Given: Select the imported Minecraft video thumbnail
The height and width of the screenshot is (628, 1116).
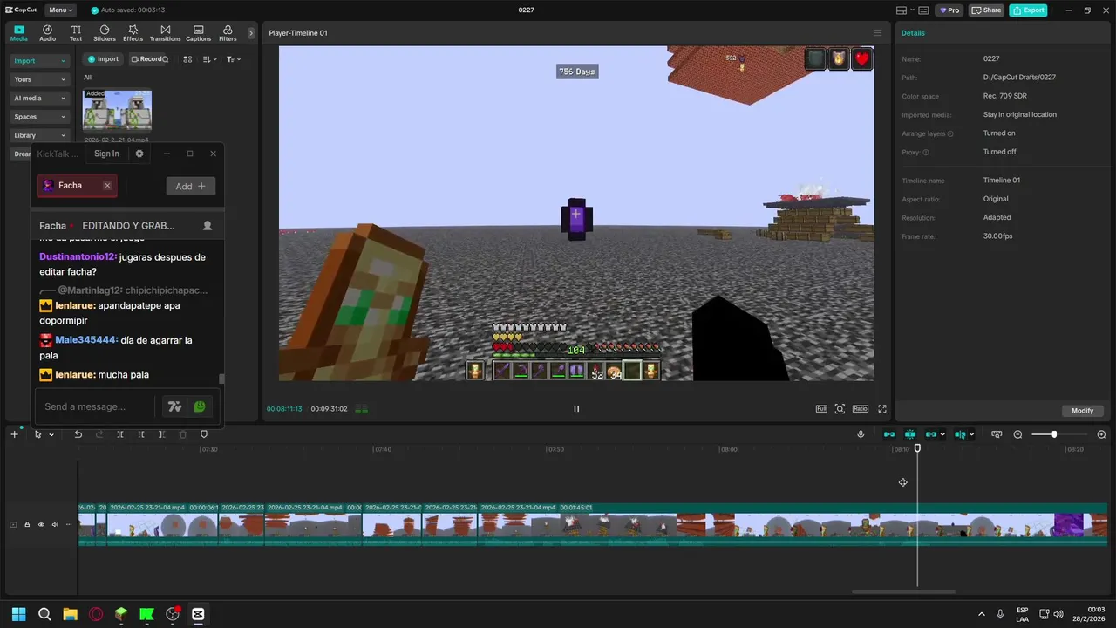Looking at the screenshot, I should click(x=117, y=111).
